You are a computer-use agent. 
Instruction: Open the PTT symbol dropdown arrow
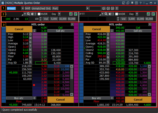[102, 14]
